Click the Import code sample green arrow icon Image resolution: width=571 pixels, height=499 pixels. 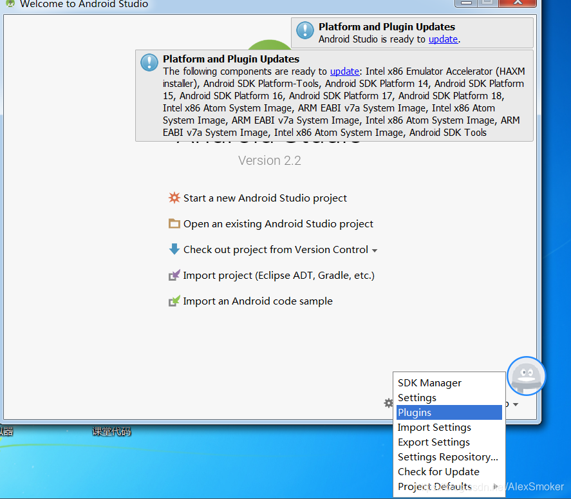click(x=174, y=301)
